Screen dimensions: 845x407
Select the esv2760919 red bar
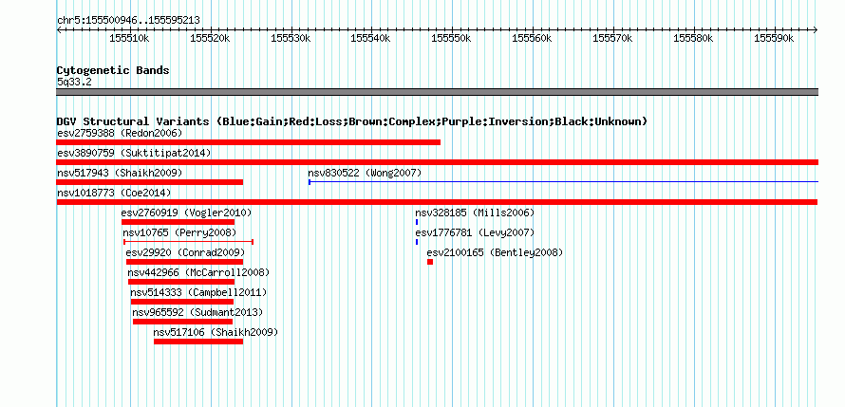(x=178, y=222)
